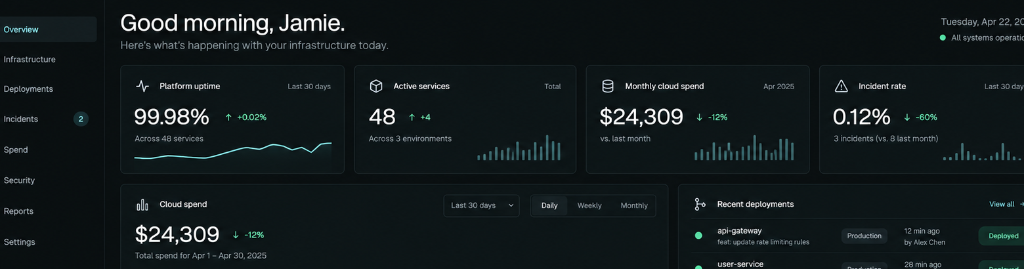The width and height of the screenshot is (1024, 269).
Task: Click the 'Apr 2025' label on spend card
Action: pyautogui.click(x=779, y=87)
